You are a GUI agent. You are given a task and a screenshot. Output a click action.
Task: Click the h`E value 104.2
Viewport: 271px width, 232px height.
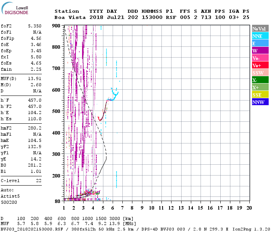(34, 113)
